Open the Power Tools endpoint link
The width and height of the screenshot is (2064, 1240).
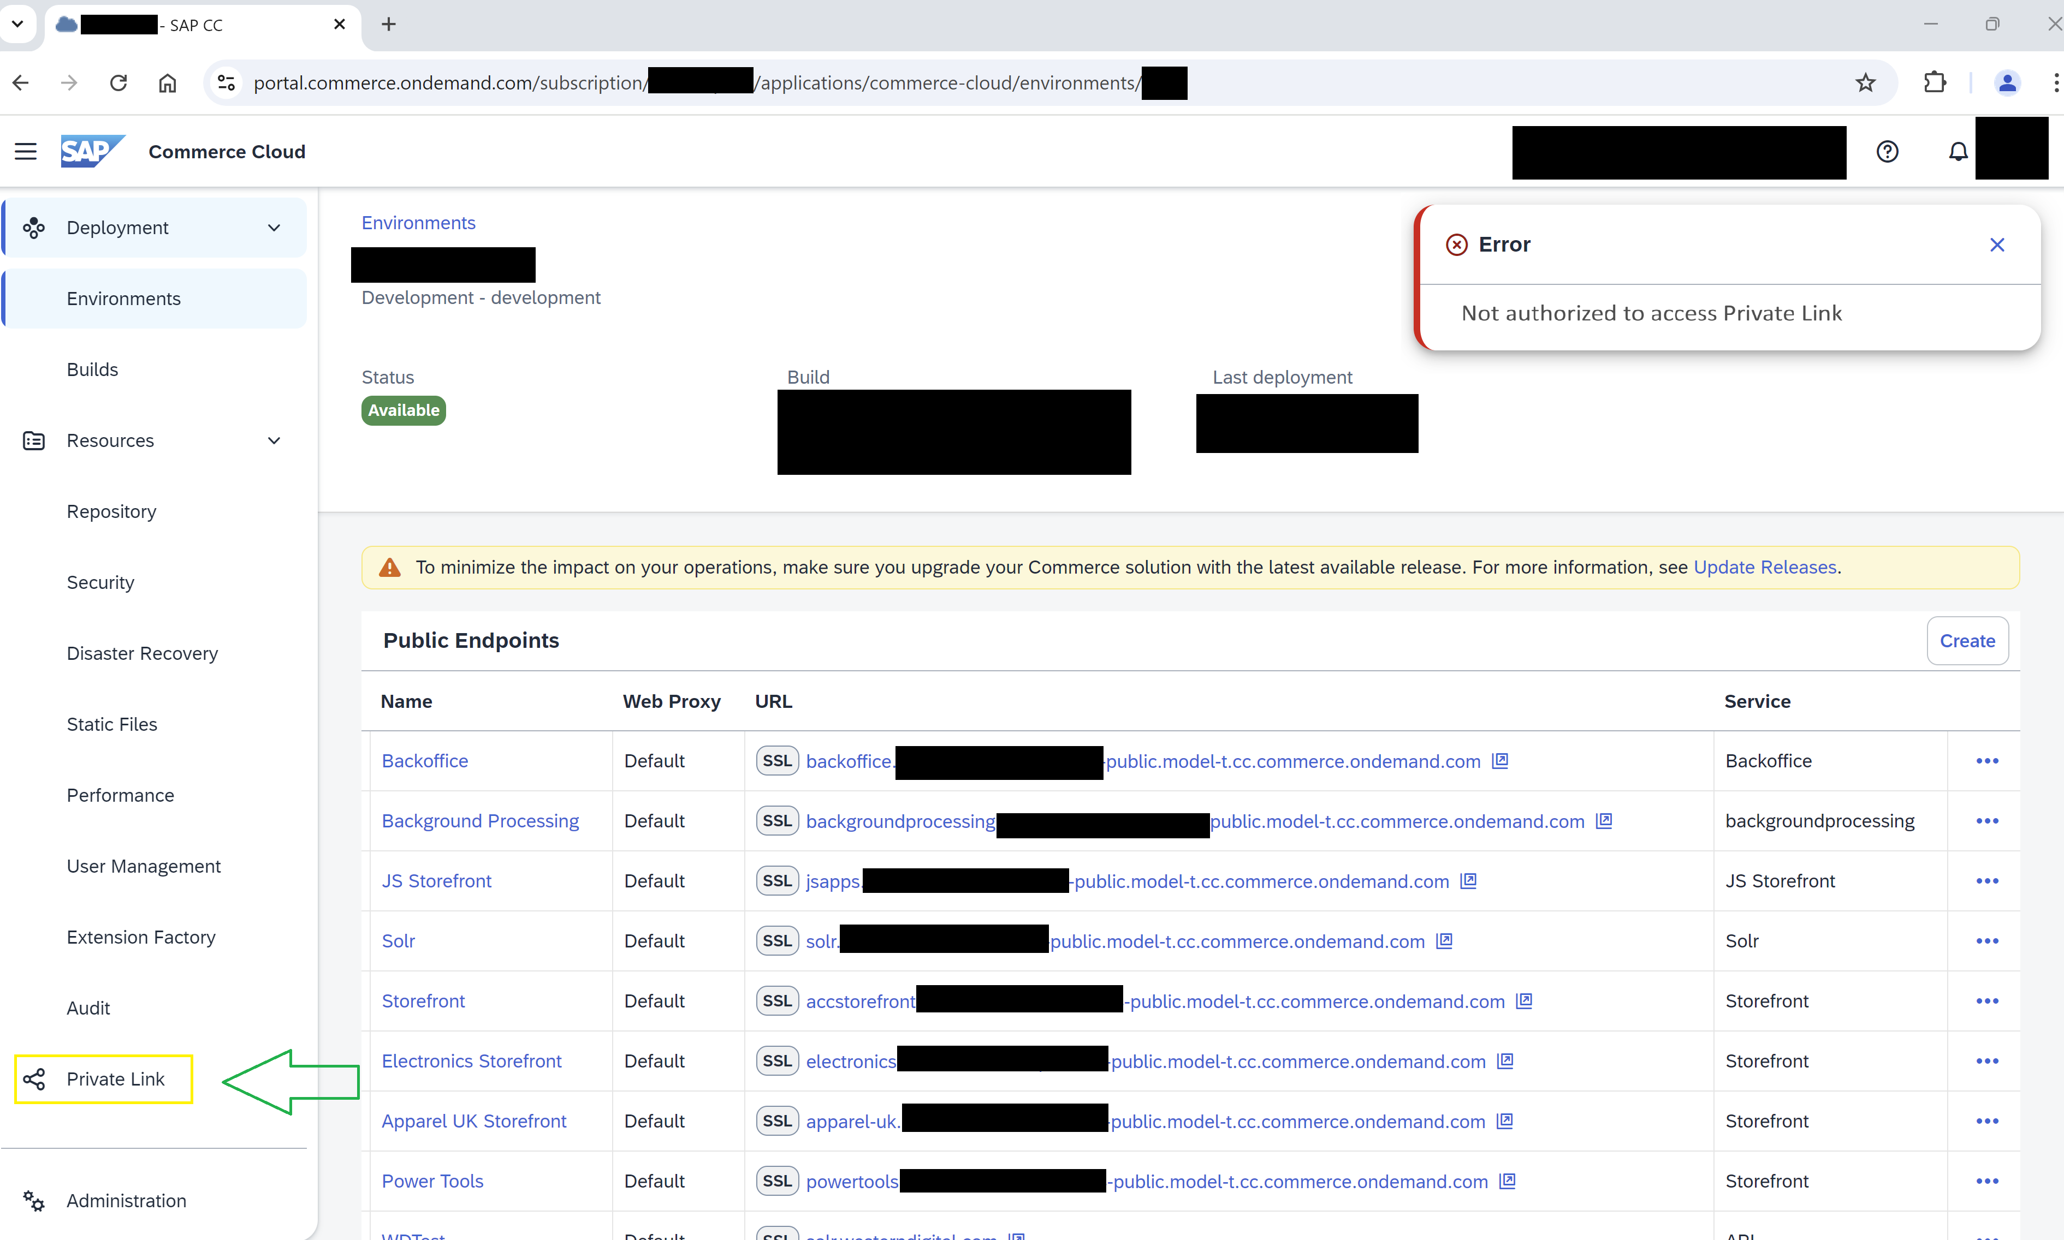click(x=432, y=1182)
